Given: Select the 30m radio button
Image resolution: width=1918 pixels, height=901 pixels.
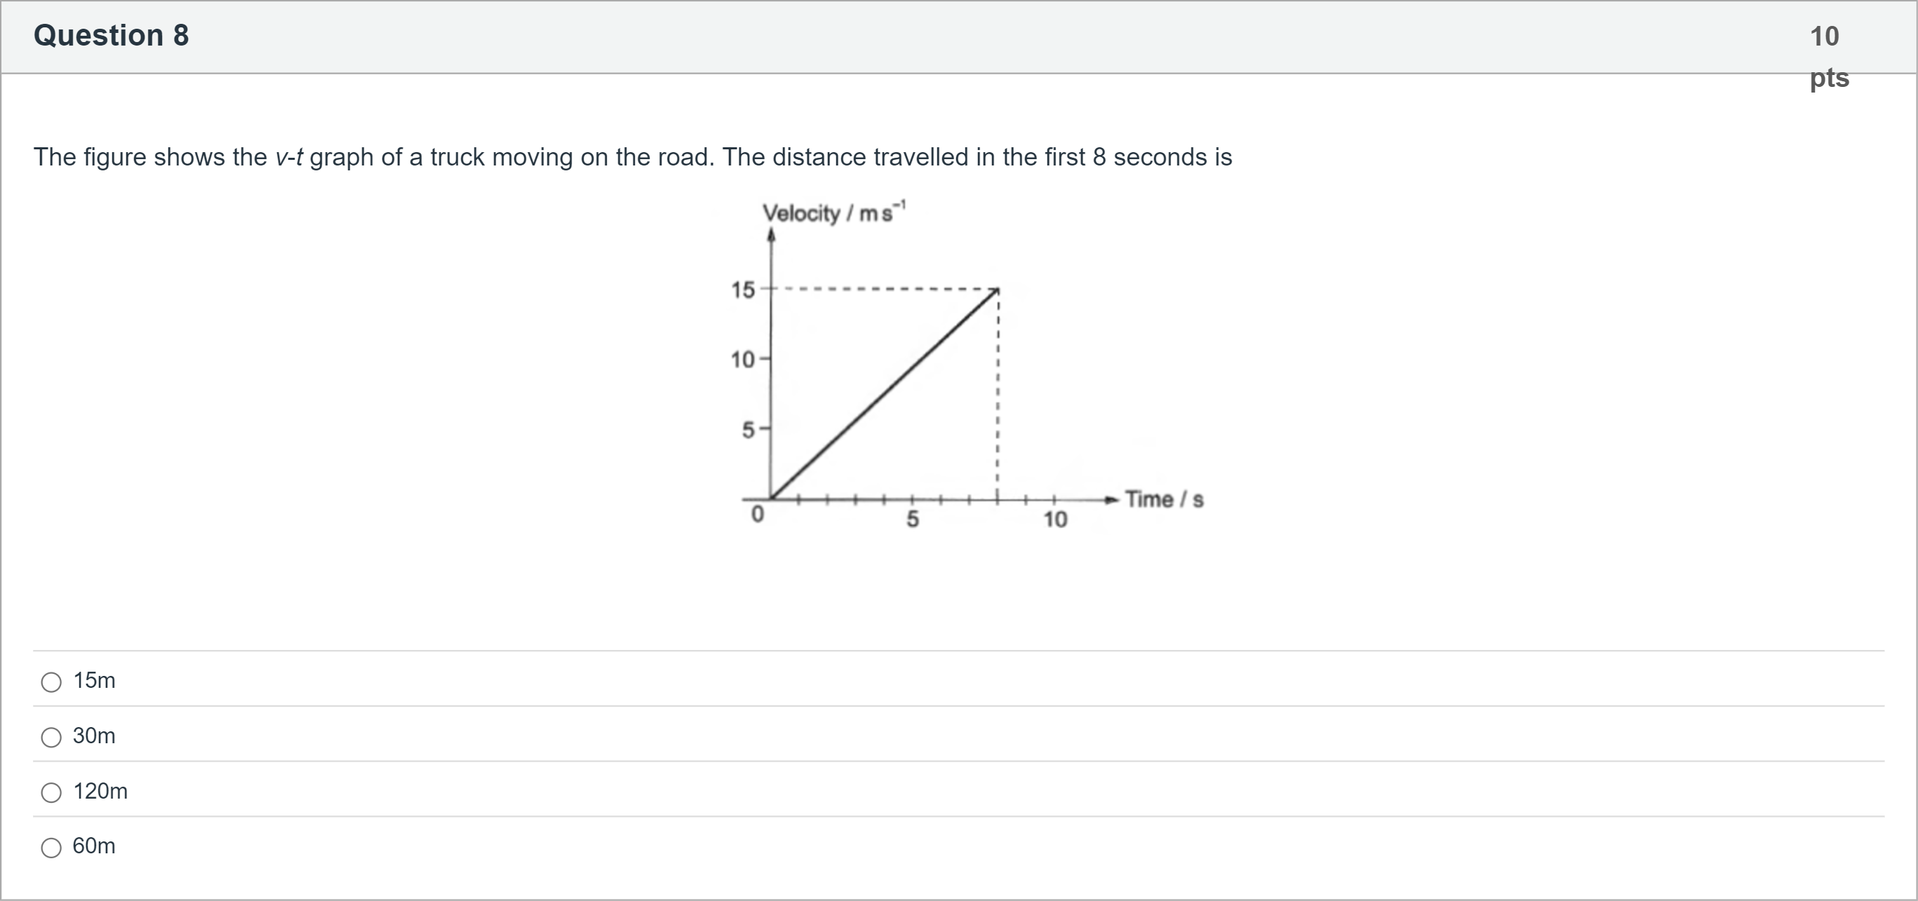Looking at the screenshot, I should pyautogui.click(x=51, y=738).
